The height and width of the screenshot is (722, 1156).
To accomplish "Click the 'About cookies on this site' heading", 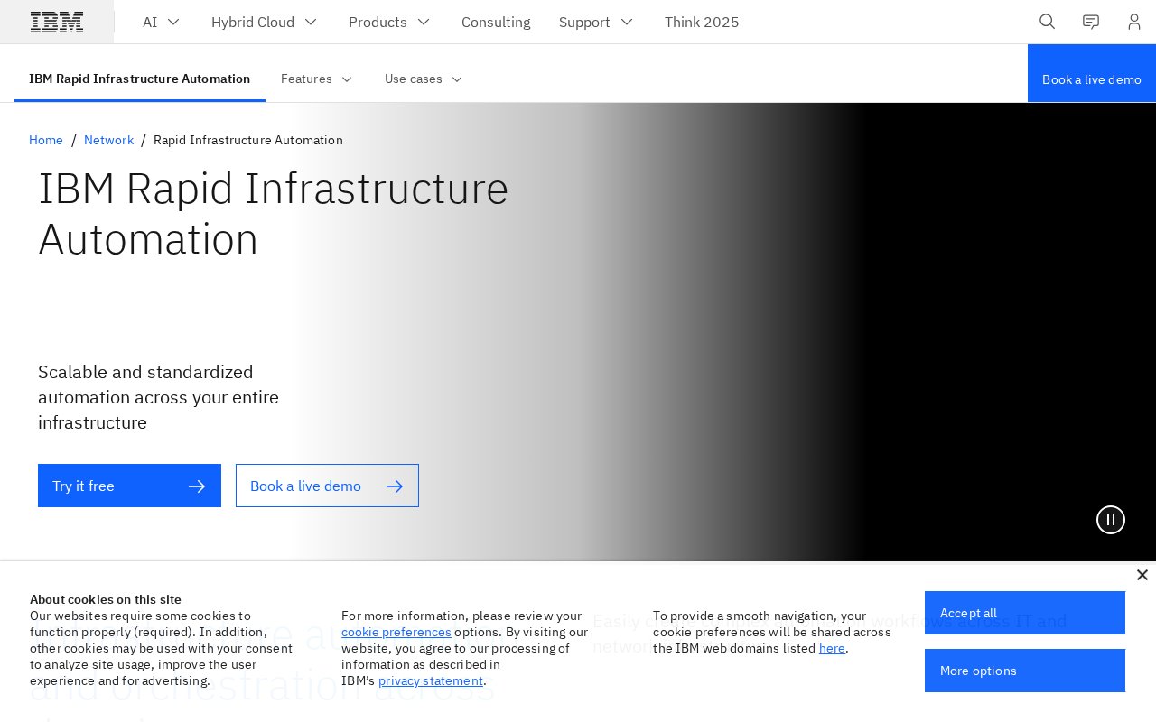I will [106, 599].
